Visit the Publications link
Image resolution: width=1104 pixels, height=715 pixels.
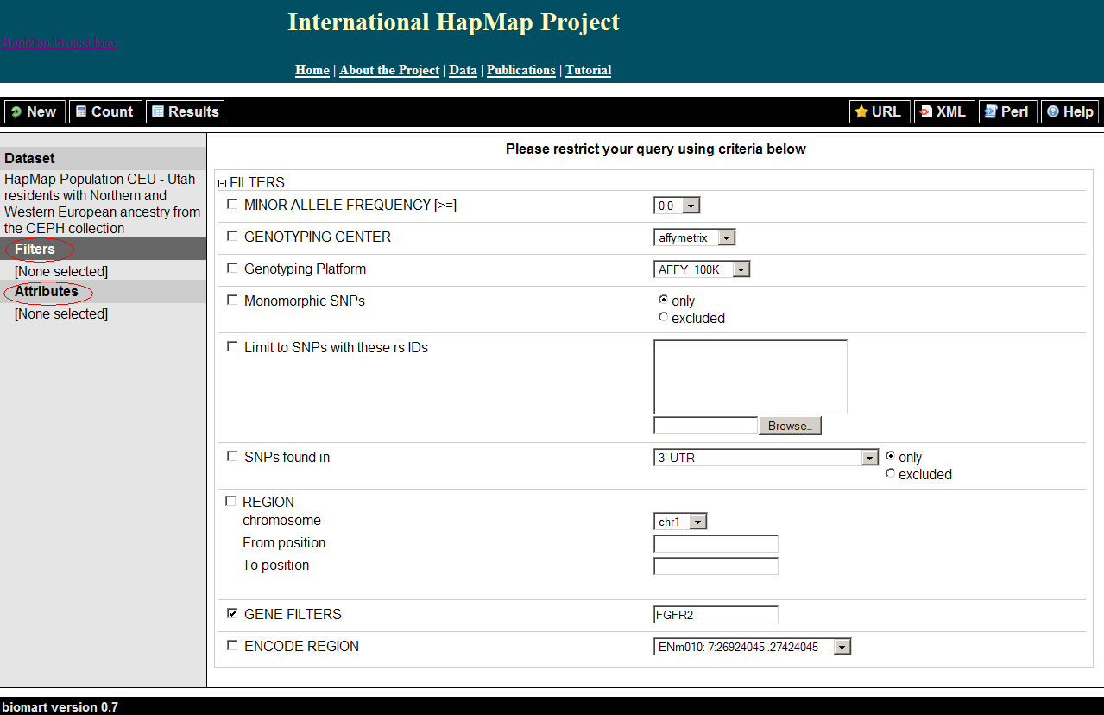(521, 70)
